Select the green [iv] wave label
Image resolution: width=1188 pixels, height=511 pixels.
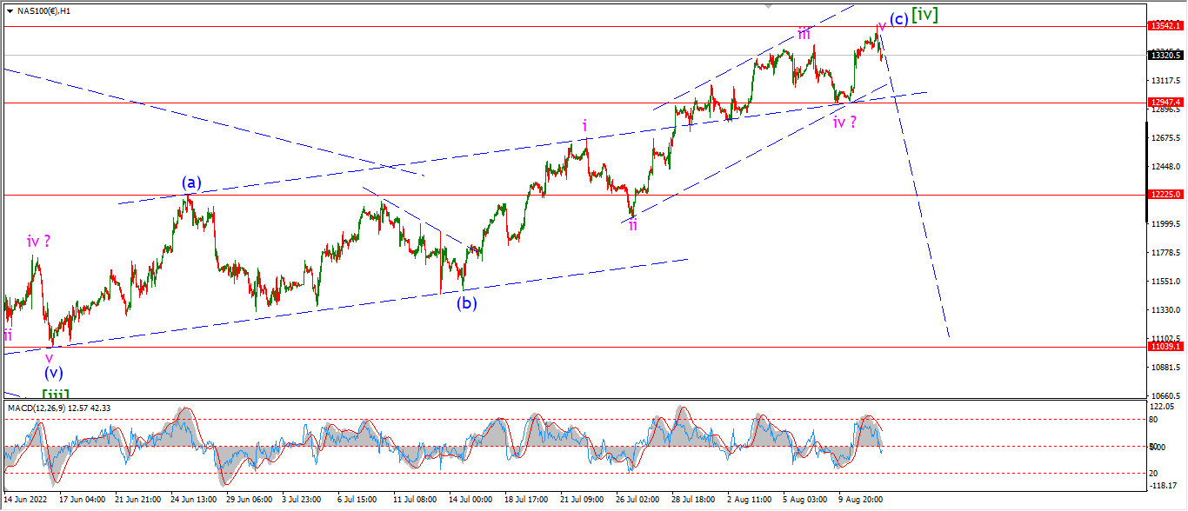click(x=924, y=15)
